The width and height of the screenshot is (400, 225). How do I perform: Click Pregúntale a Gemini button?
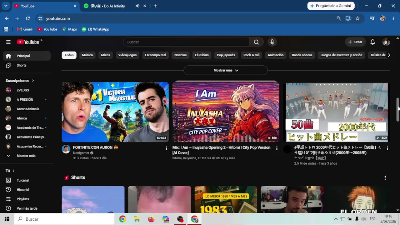[331, 6]
